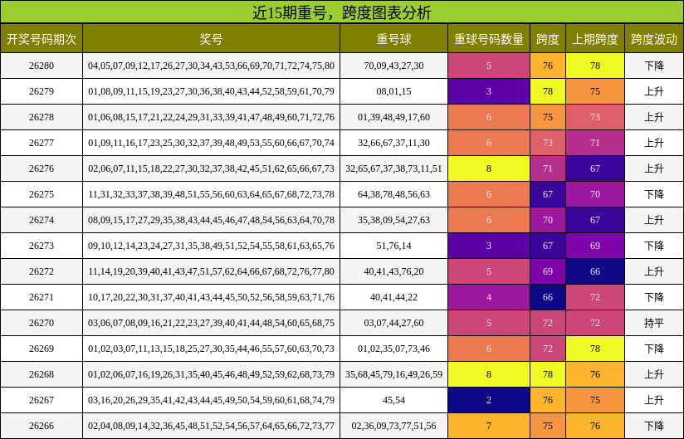Click issue number 26270
This screenshot has width=684, height=439.
(x=42, y=323)
